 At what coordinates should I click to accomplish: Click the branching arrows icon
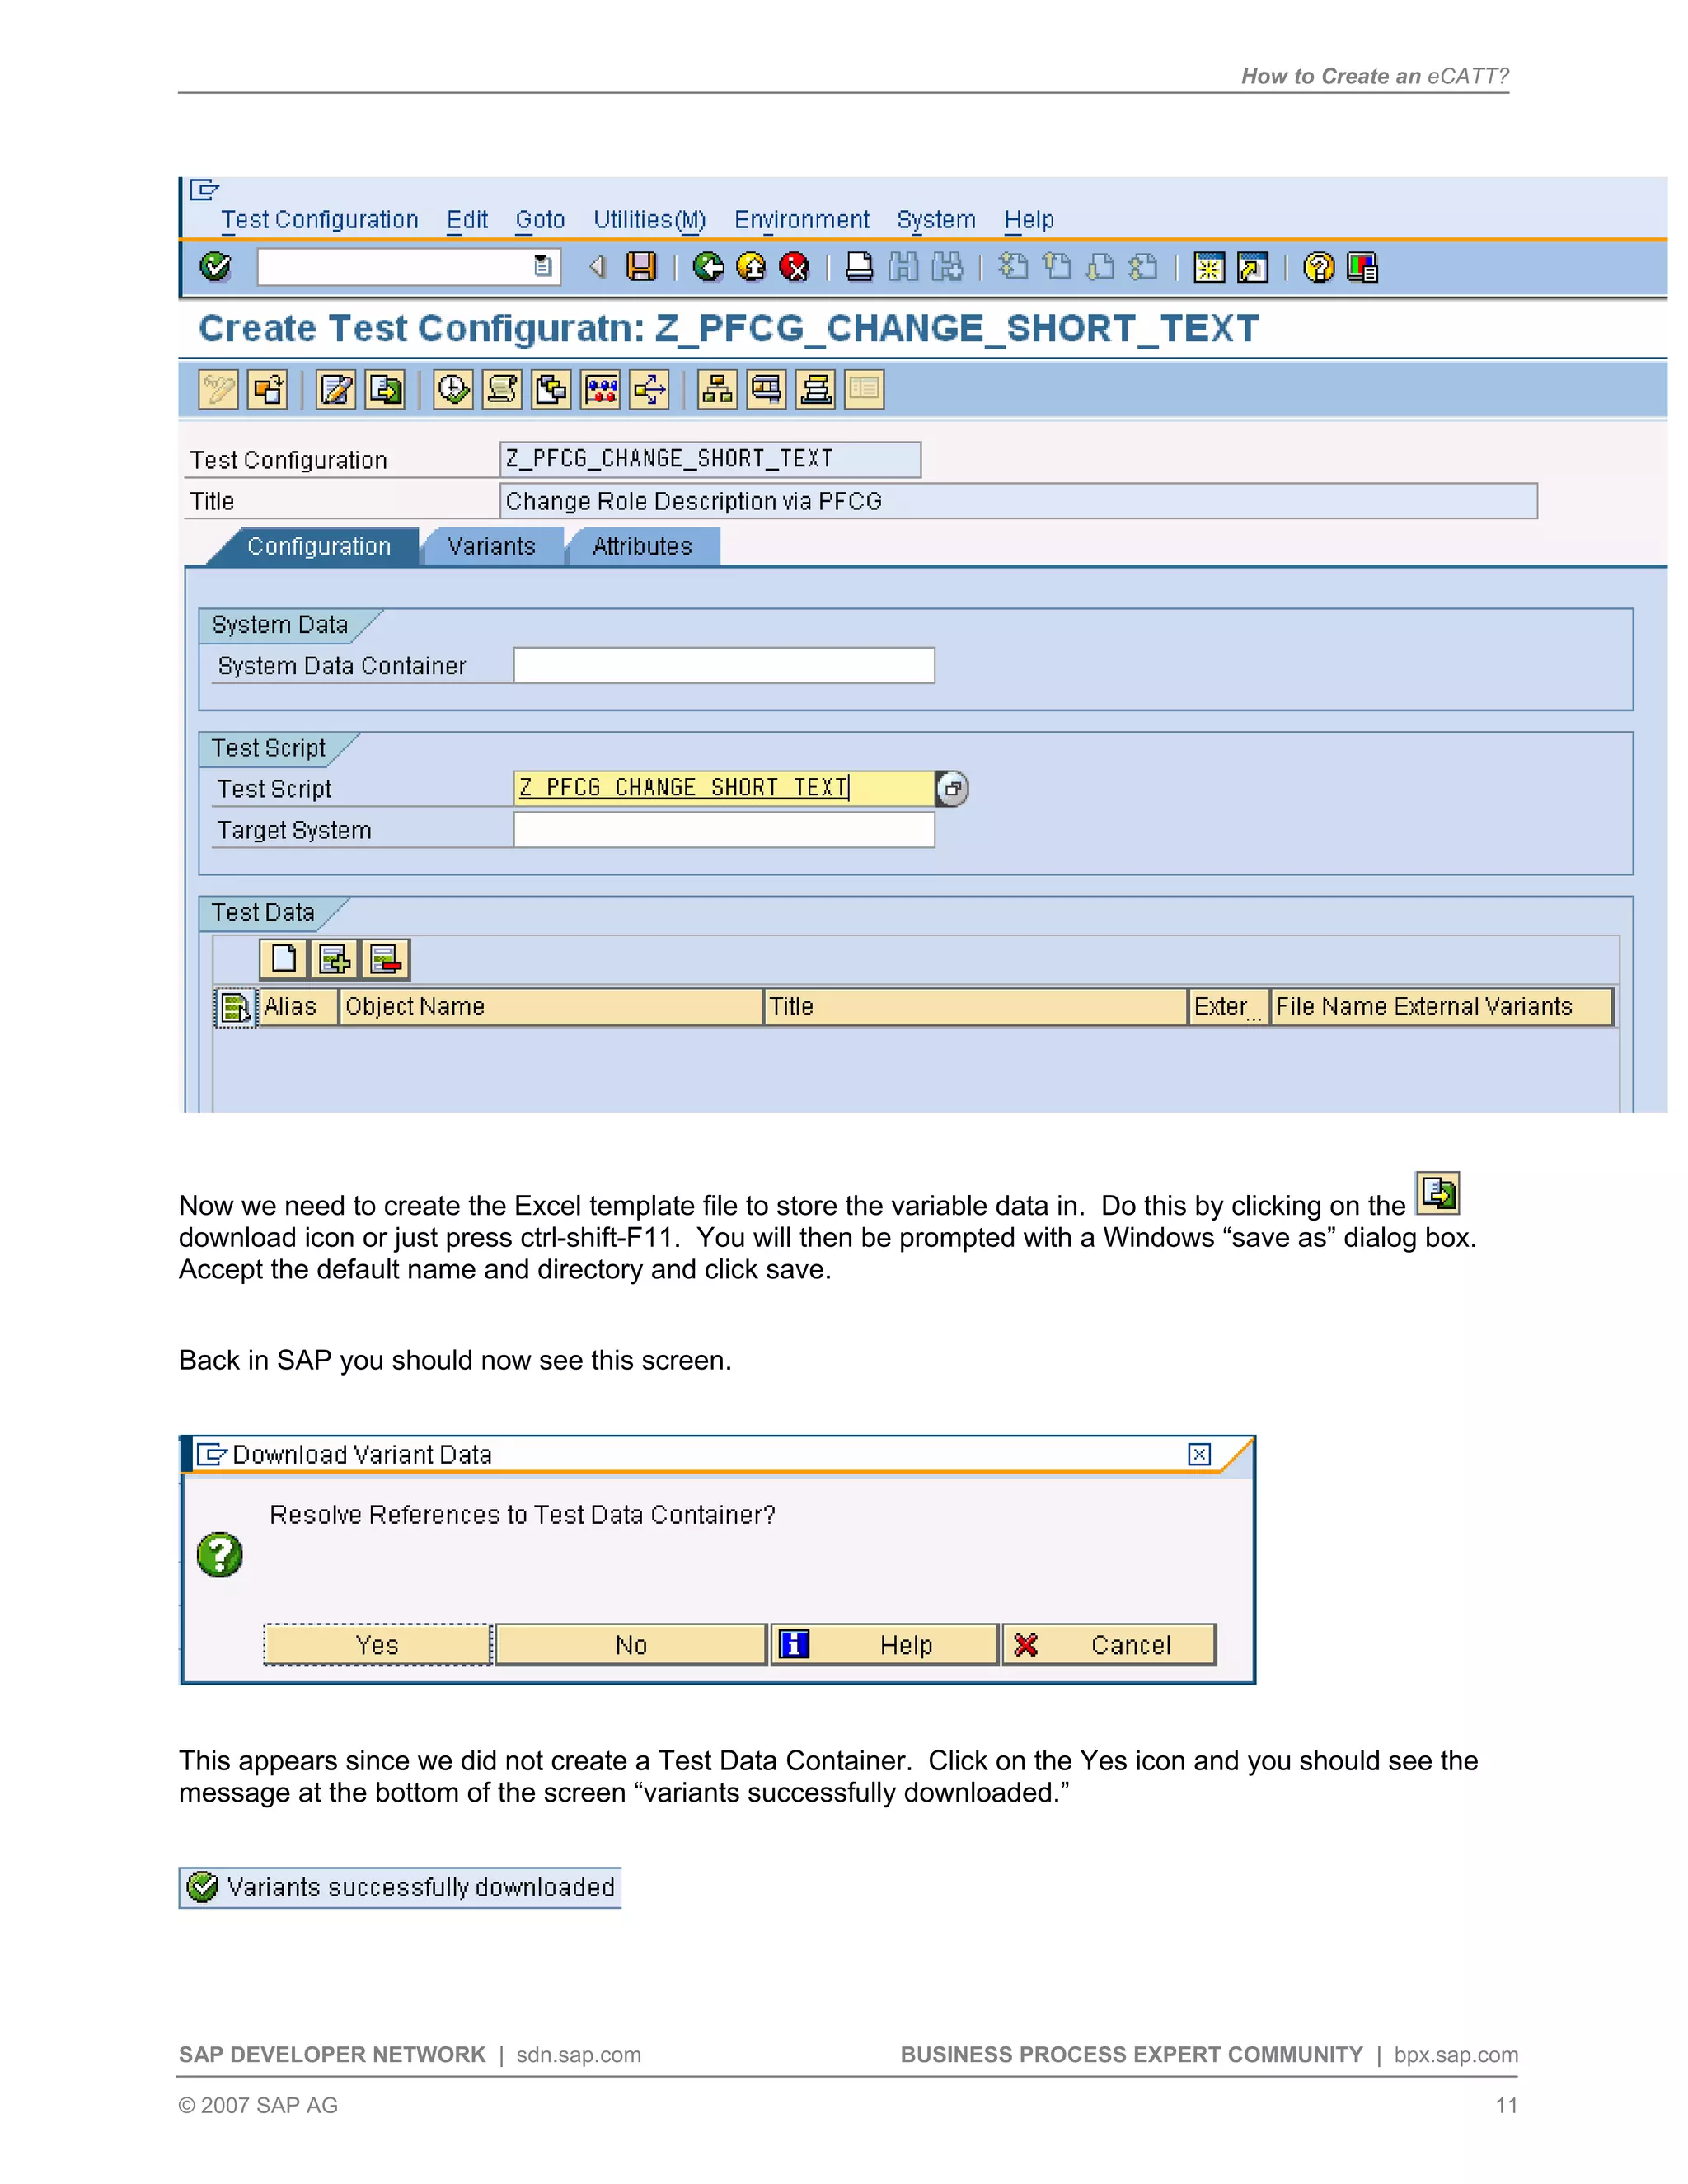(650, 389)
